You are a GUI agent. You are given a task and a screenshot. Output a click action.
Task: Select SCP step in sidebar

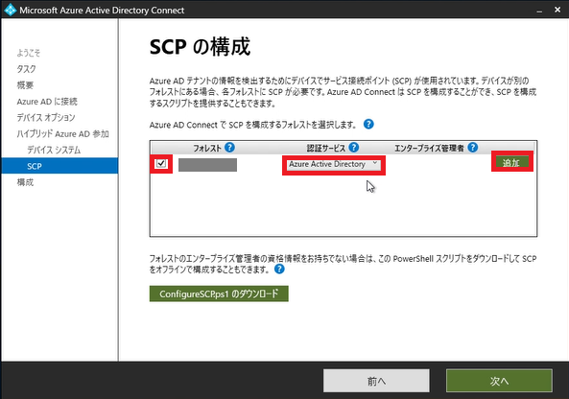(59, 166)
